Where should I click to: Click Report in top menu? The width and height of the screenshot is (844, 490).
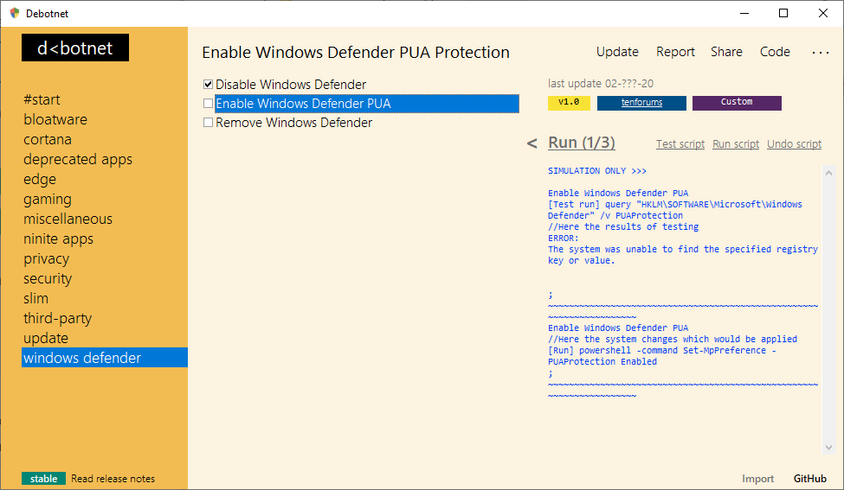coord(675,52)
